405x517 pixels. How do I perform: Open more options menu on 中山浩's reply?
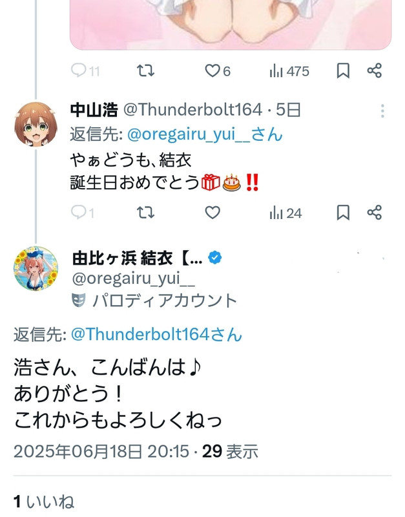point(382,111)
